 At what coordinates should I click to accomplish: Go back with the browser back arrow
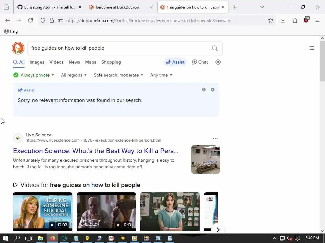[x=8, y=20]
